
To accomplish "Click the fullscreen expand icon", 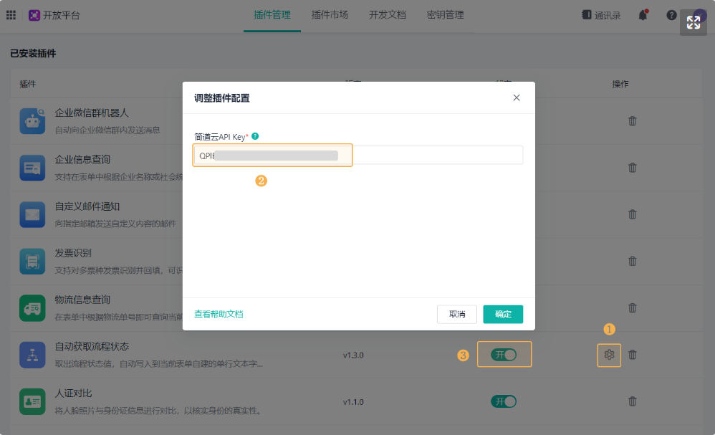I will click(x=693, y=22).
